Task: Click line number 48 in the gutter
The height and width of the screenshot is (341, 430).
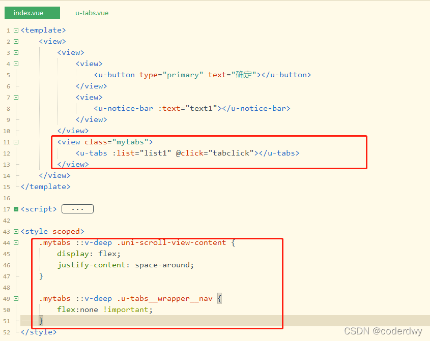Action: point(7,288)
